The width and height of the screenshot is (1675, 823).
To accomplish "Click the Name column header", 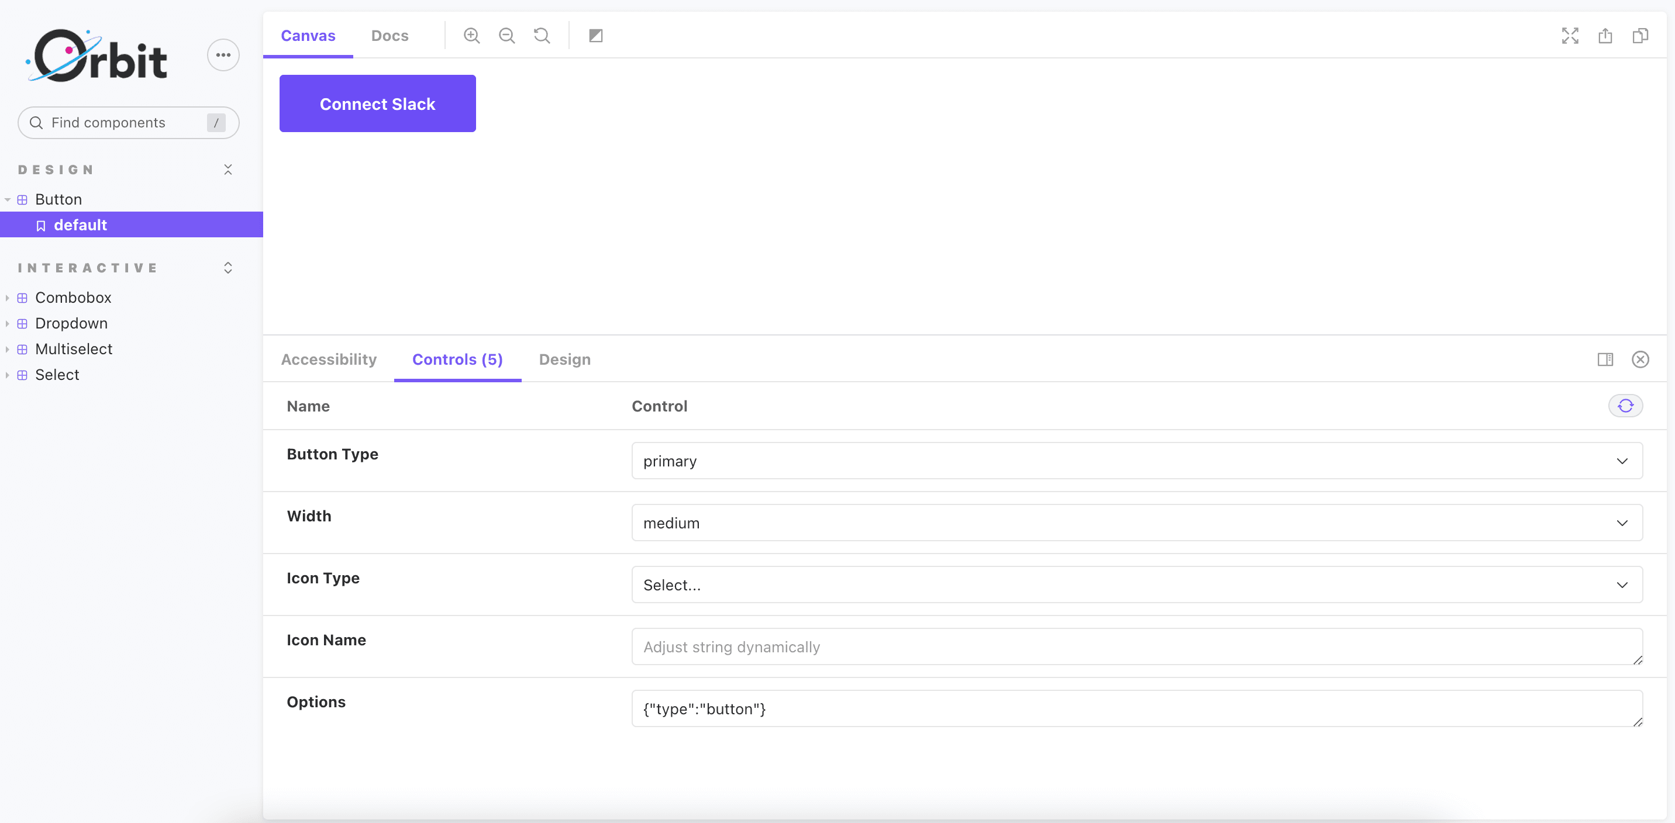I will pos(308,406).
